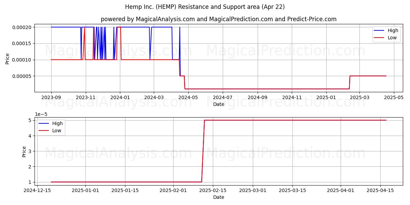Click the 2024-01 x-axis tick label
Image resolution: width=410 pixels, height=205 pixels.
coord(120,97)
